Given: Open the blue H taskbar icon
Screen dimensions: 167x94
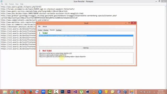Looking at the screenshot, I should coord(100,92).
